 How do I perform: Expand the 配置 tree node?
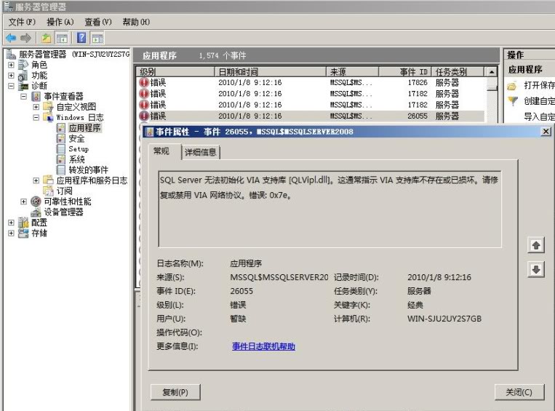[x=11, y=223]
